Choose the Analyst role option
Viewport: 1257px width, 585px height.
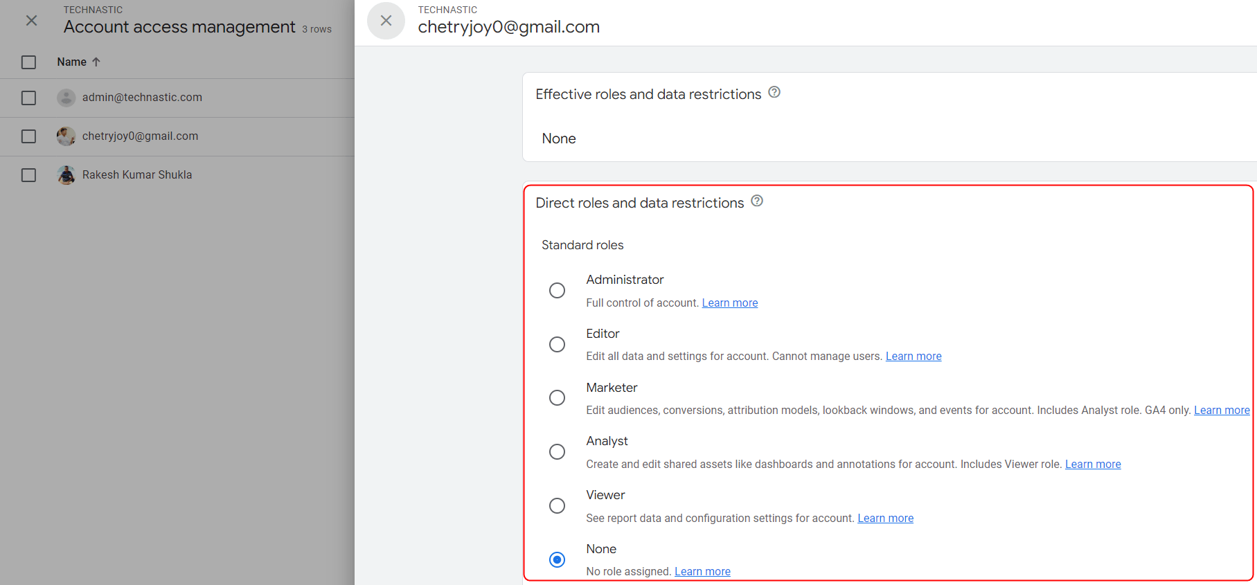(557, 452)
